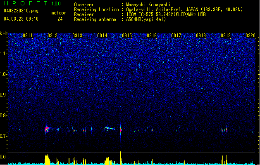
Task: Click the vertical meteor echo before 0915
Action: tap(121, 130)
